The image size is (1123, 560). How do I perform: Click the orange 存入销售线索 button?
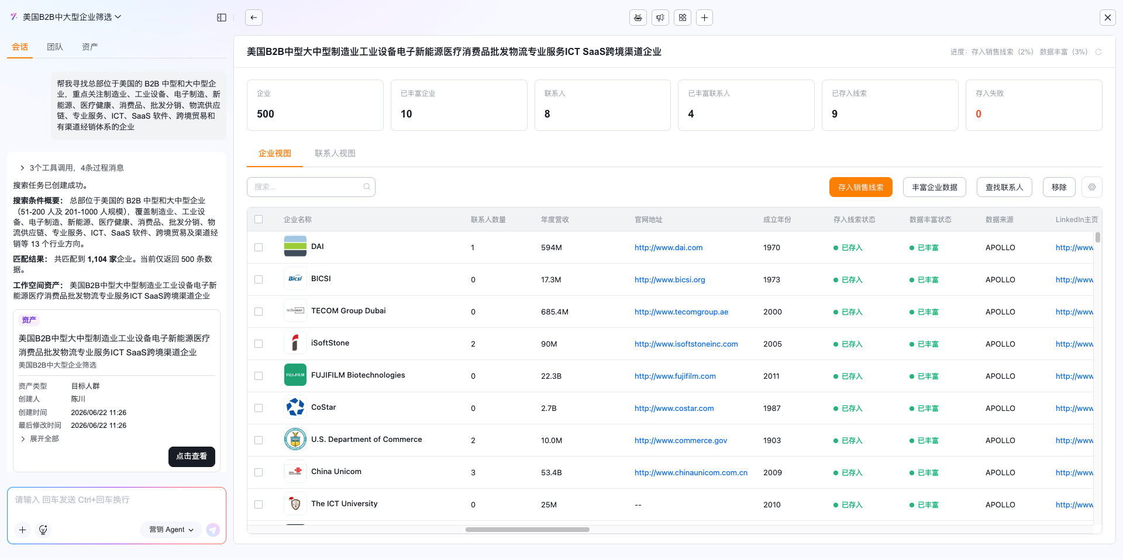coord(861,187)
